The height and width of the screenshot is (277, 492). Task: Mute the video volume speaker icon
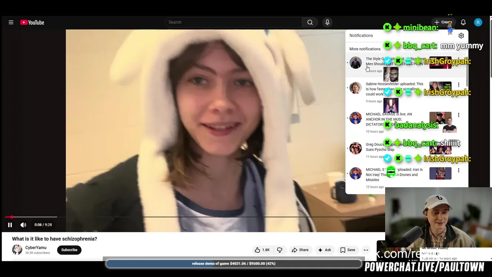(x=23, y=225)
